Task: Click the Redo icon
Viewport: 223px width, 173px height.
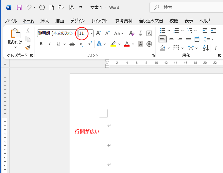Action: click(42, 7)
